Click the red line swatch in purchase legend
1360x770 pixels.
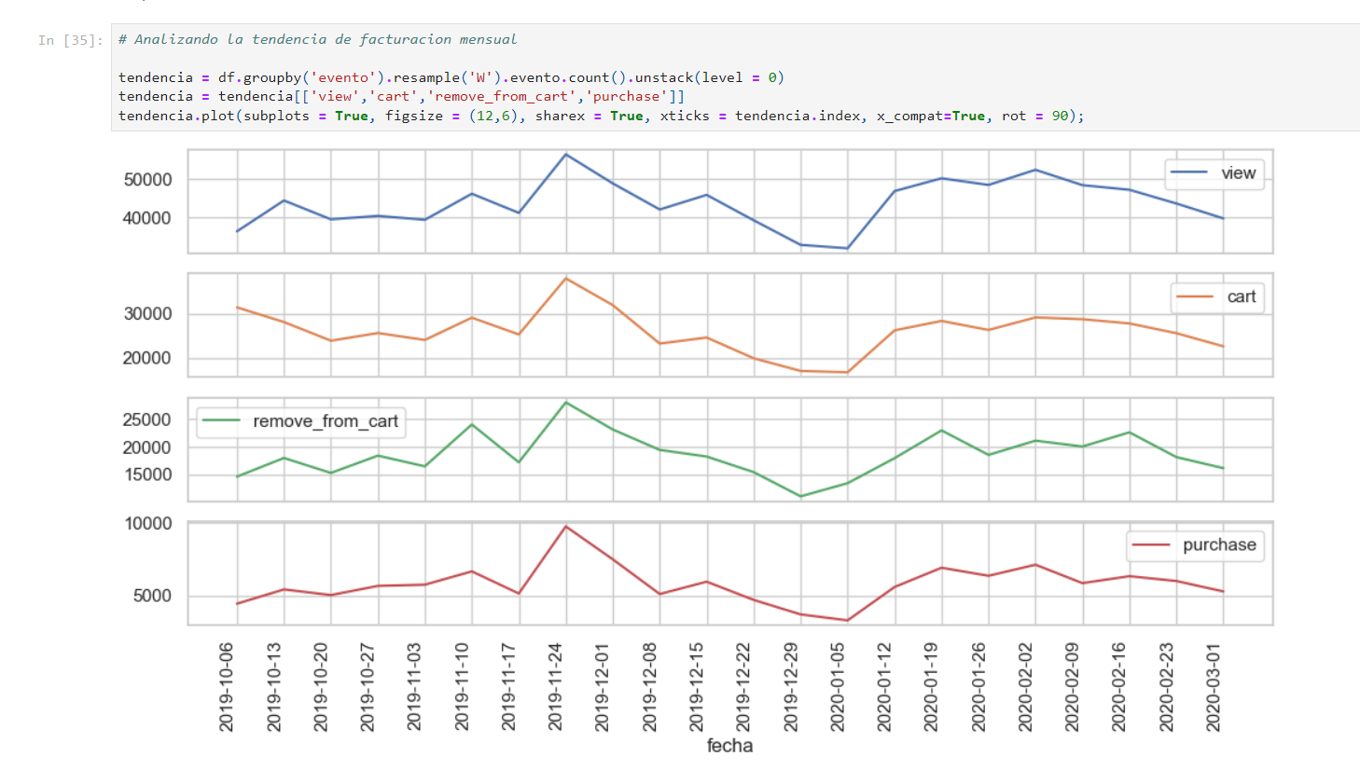pyautogui.click(x=1151, y=544)
